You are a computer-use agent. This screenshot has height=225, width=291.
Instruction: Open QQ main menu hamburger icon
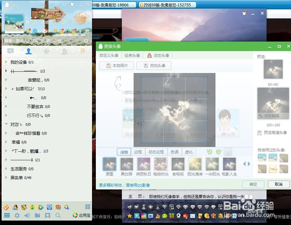[7, 215]
